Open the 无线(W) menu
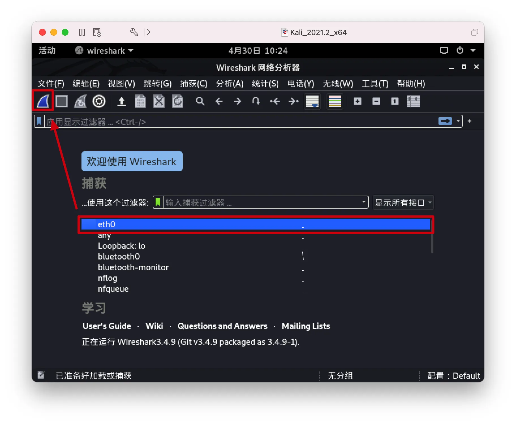 point(338,84)
